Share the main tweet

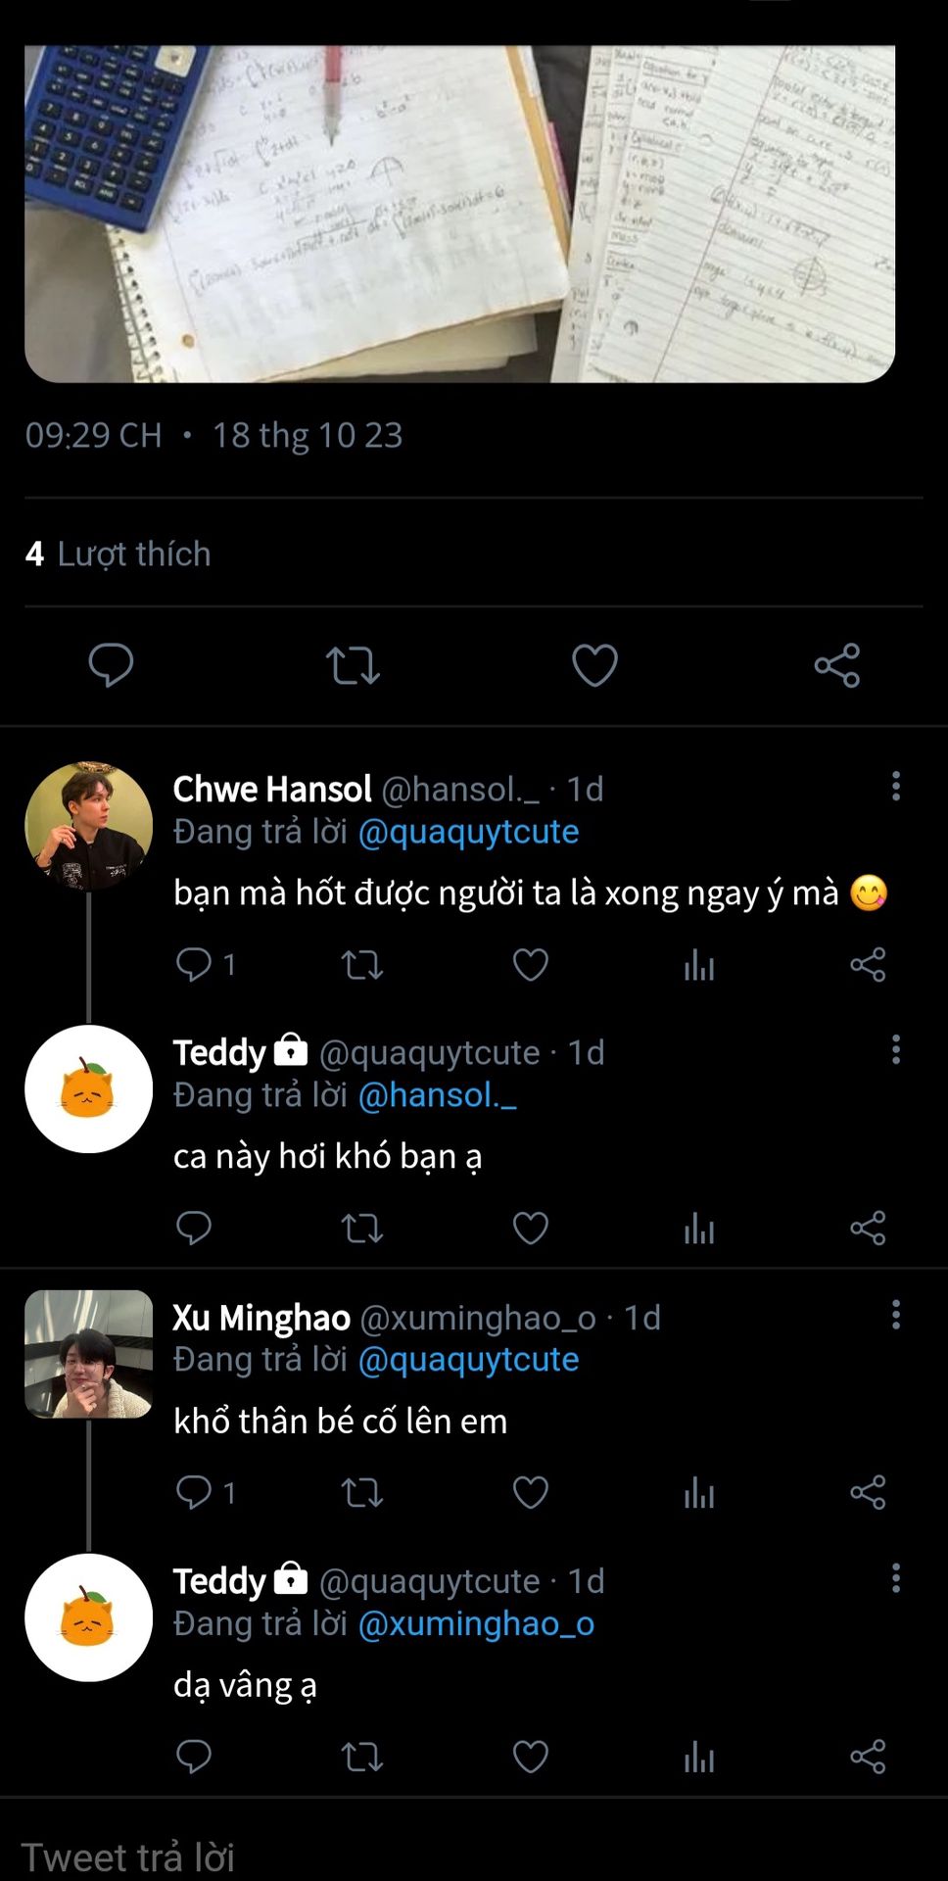837,665
